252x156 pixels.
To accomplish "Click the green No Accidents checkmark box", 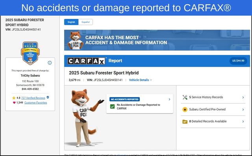I will (112, 106).
